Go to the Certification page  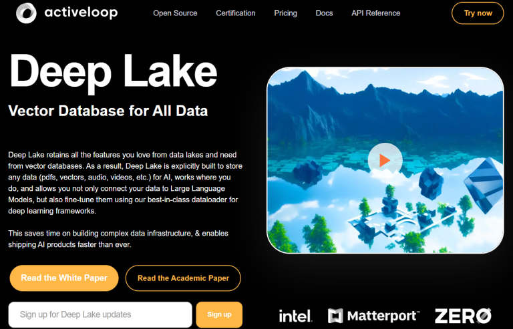click(235, 13)
